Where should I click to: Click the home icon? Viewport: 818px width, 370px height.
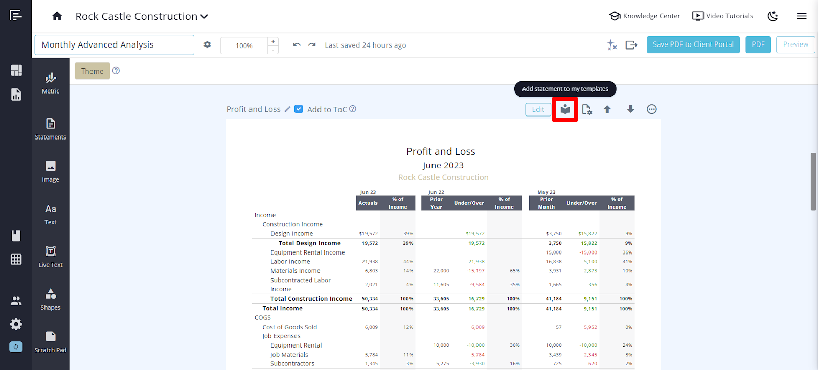pos(57,16)
